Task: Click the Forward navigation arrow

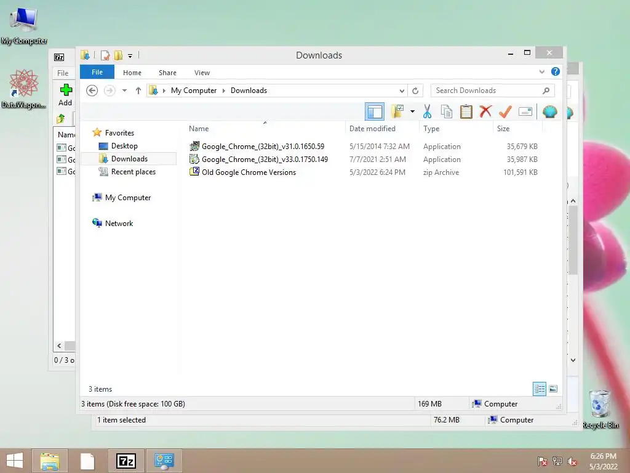Action: 110,91
